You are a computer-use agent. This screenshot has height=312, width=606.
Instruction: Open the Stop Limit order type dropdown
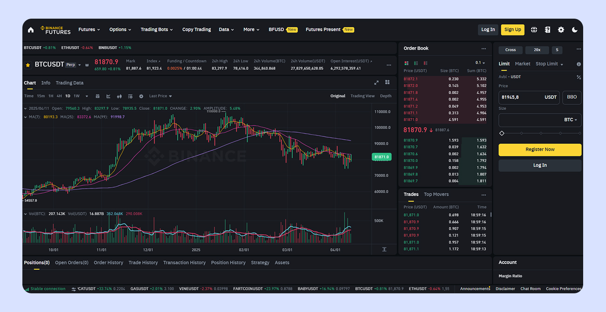tap(549, 64)
